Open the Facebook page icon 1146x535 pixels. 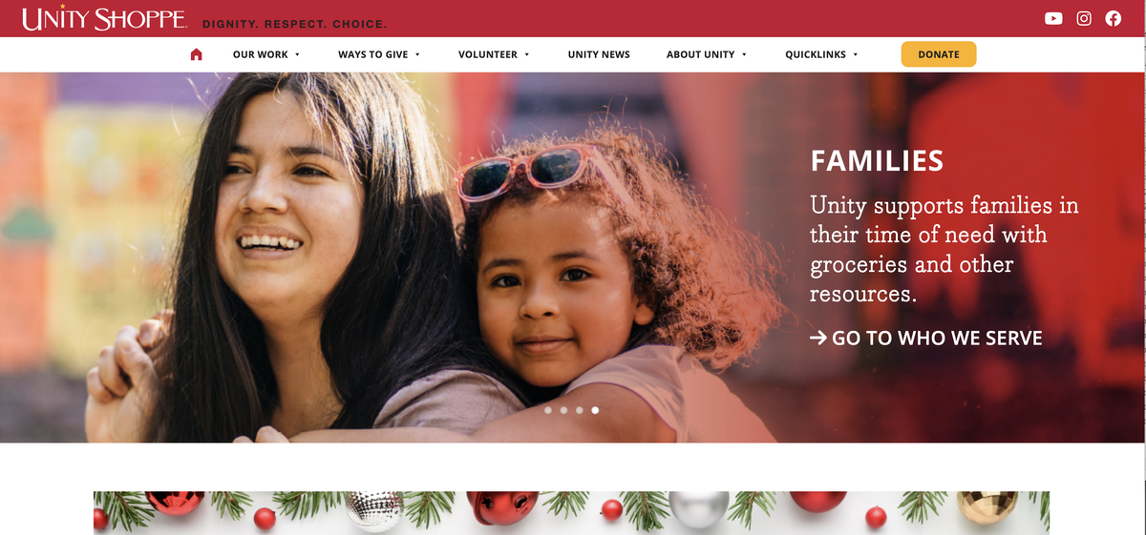click(x=1114, y=18)
